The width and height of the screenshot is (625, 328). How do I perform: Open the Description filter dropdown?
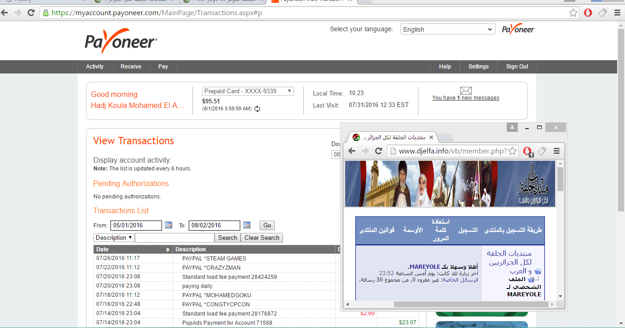(114, 238)
